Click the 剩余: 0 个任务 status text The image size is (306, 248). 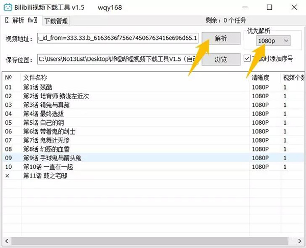coord(225,20)
